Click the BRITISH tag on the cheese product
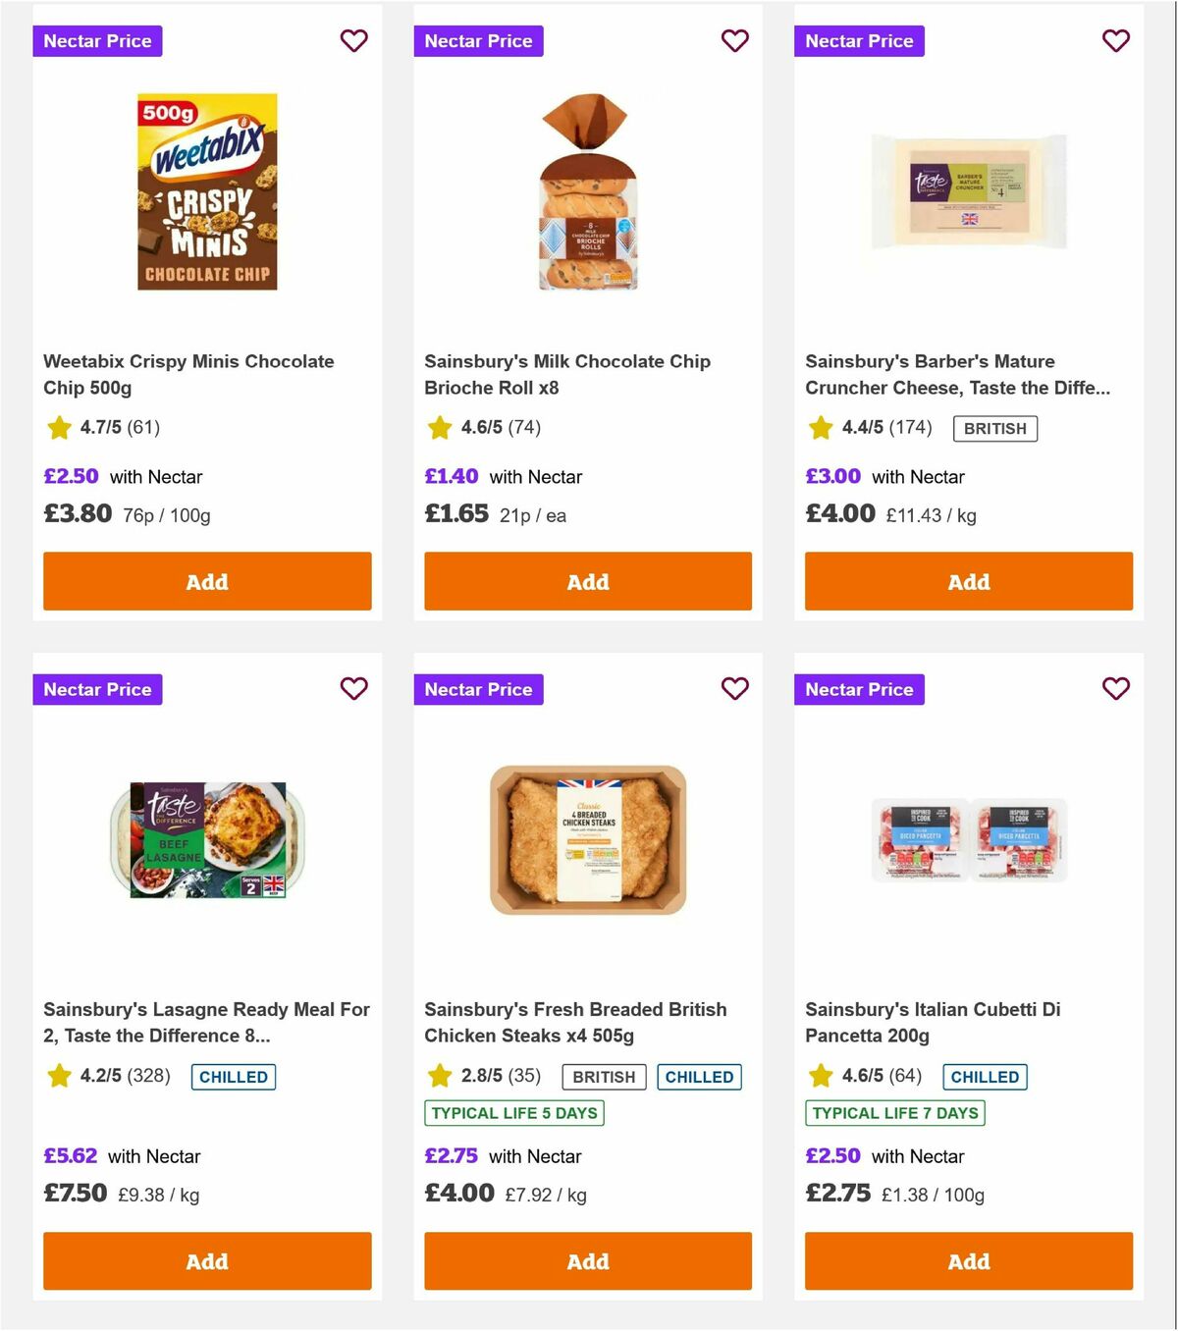 coord(994,428)
